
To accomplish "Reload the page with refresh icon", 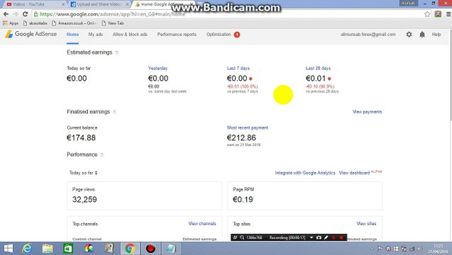I will (25, 14).
